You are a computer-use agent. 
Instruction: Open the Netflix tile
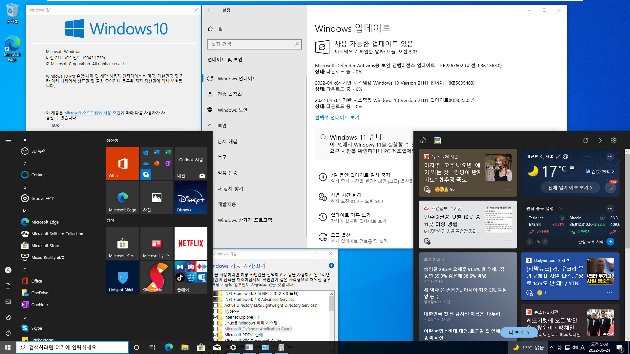click(191, 244)
